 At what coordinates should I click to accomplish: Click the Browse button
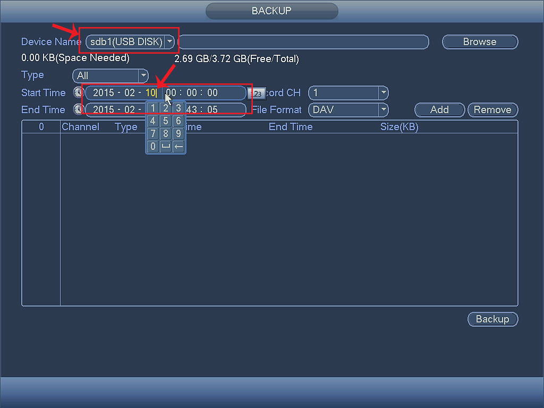point(480,42)
